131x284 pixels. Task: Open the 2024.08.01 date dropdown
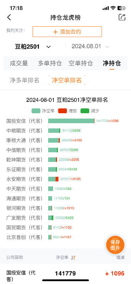tap(90, 47)
